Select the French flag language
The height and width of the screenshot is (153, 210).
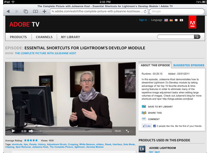tap(176, 20)
